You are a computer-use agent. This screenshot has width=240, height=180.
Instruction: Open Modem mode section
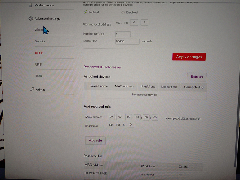[x=44, y=5]
